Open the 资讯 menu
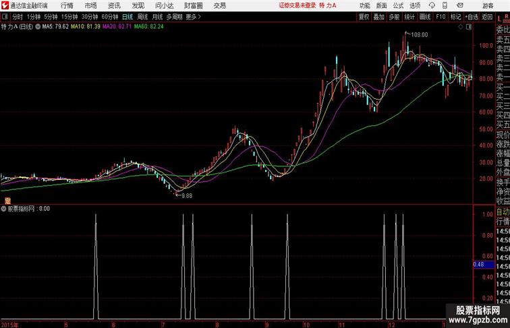The image size is (510, 328). 114,5
